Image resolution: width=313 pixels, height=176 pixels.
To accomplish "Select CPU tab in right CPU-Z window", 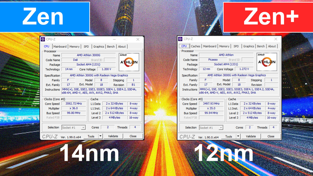I will [x=184, y=46].
